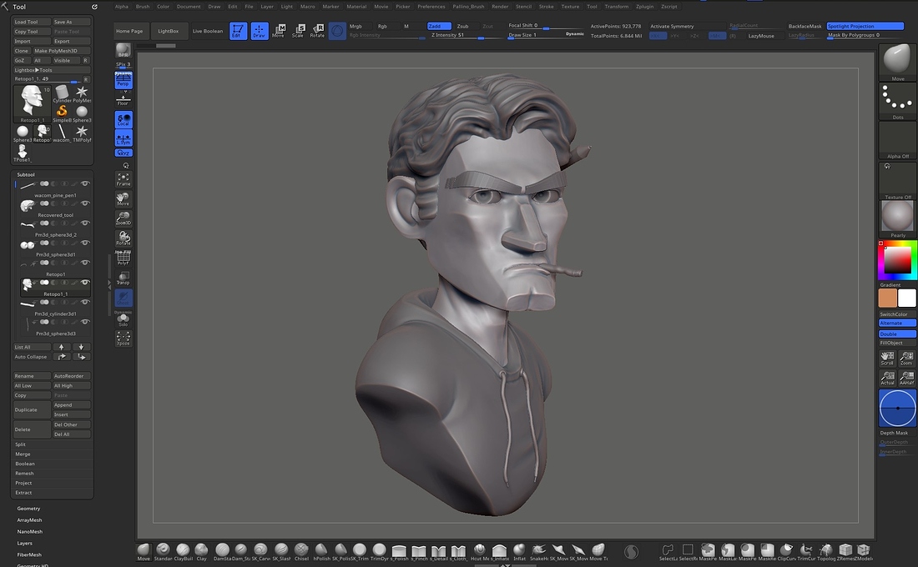Click the Load Tool button
Viewport: 918px width, 567px height.
pos(32,22)
